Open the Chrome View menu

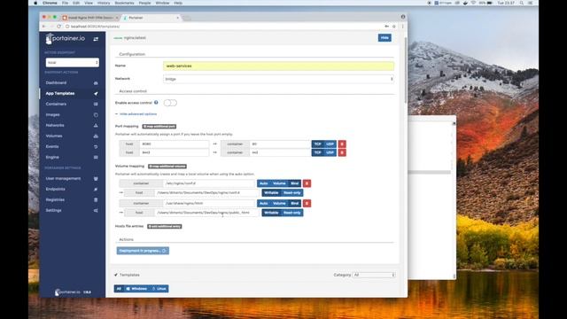click(x=89, y=3)
